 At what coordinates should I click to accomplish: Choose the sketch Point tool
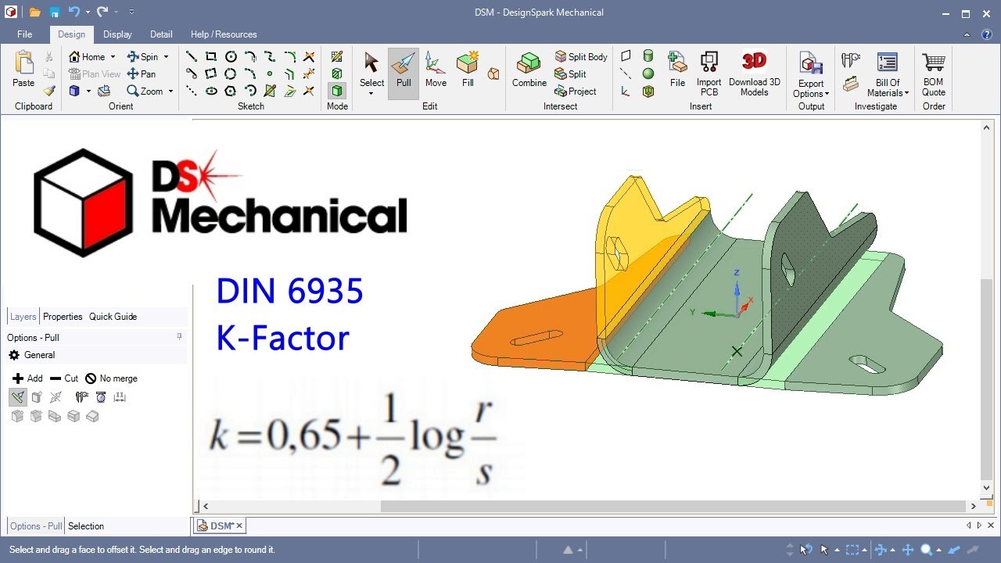pos(270,74)
